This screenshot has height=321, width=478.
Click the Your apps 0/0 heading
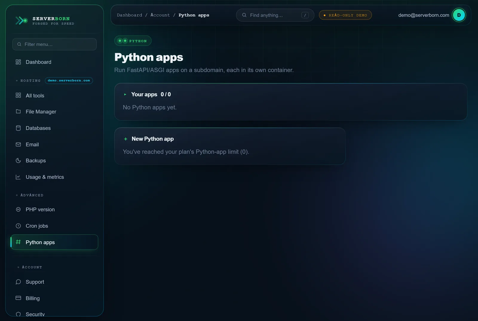click(x=151, y=94)
